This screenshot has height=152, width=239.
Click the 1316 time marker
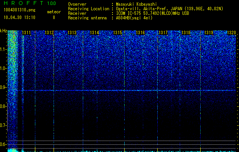click(x=140, y=33)
